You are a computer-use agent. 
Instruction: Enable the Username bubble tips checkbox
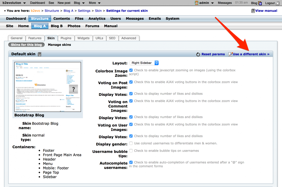click(131, 151)
